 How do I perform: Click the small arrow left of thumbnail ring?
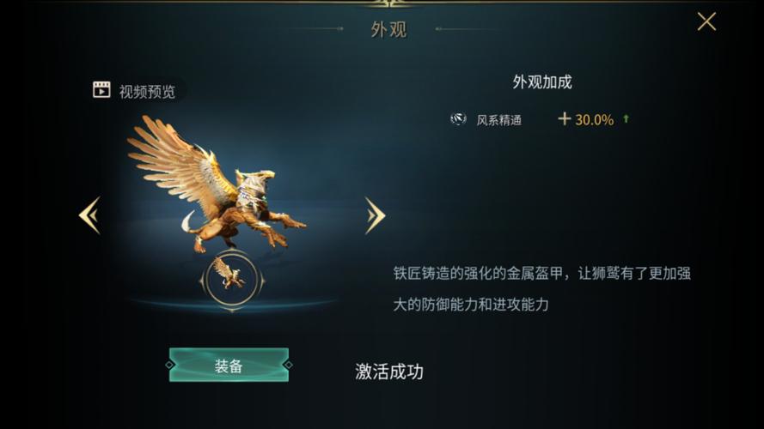[202, 281]
